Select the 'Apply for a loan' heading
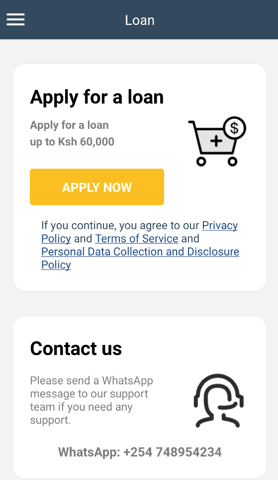 click(97, 98)
